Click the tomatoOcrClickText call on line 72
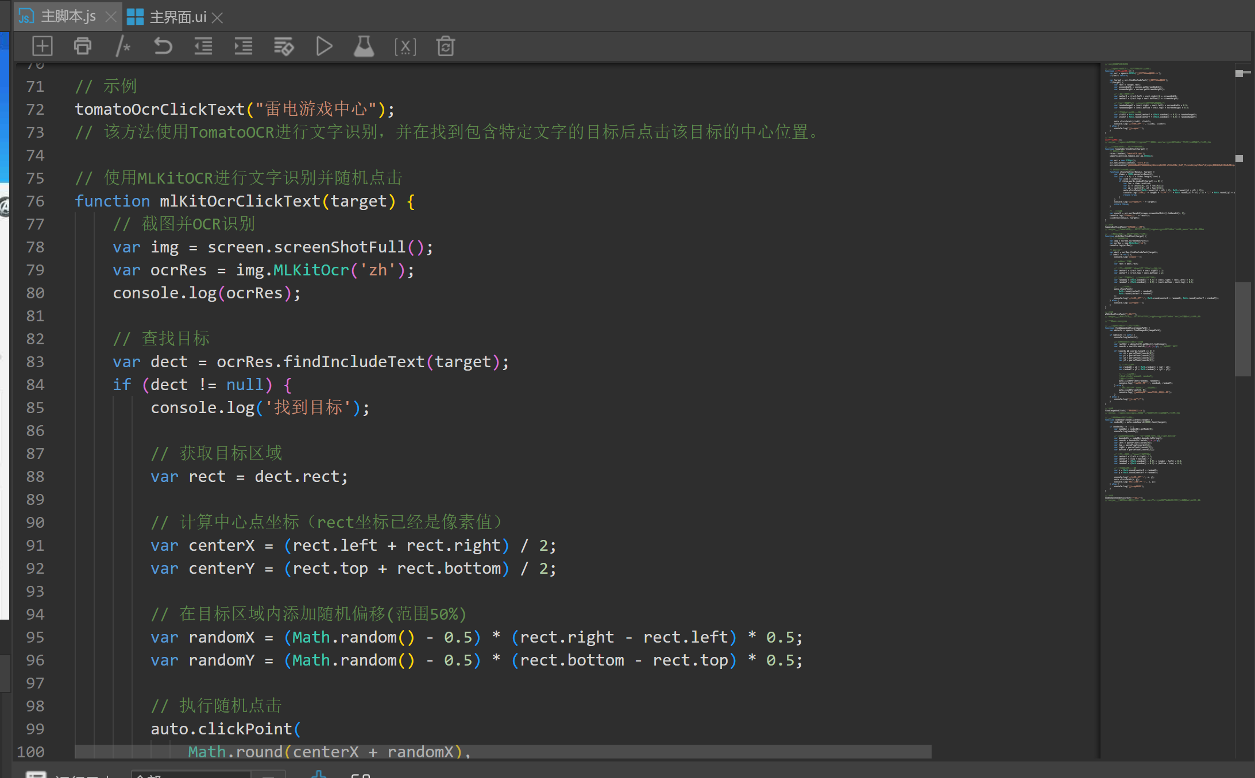1255x778 pixels. [234, 110]
